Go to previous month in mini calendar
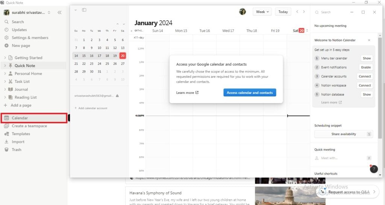385x205 pixels. point(118,24)
